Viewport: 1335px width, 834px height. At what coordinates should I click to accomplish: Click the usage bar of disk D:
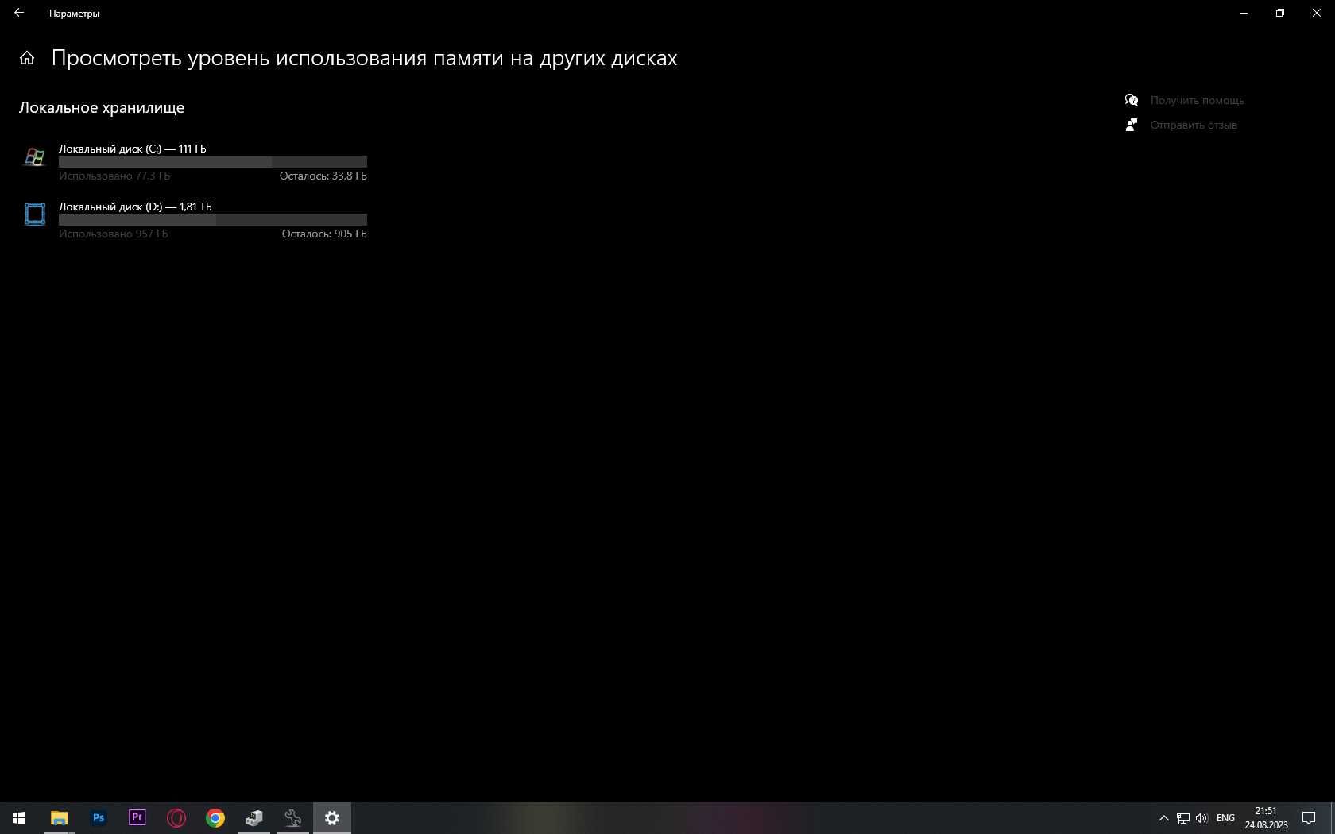click(x=213, y=219)
